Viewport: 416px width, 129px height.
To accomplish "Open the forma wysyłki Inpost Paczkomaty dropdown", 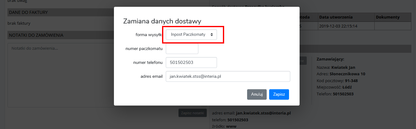I will pyautogui.click(x=191, y=35).
